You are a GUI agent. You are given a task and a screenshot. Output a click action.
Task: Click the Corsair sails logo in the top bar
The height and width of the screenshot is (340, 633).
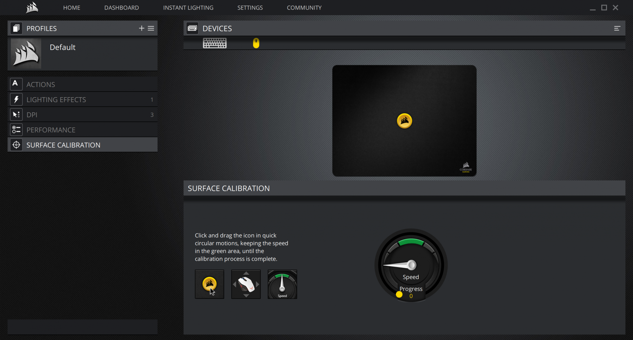click(32, 7)
